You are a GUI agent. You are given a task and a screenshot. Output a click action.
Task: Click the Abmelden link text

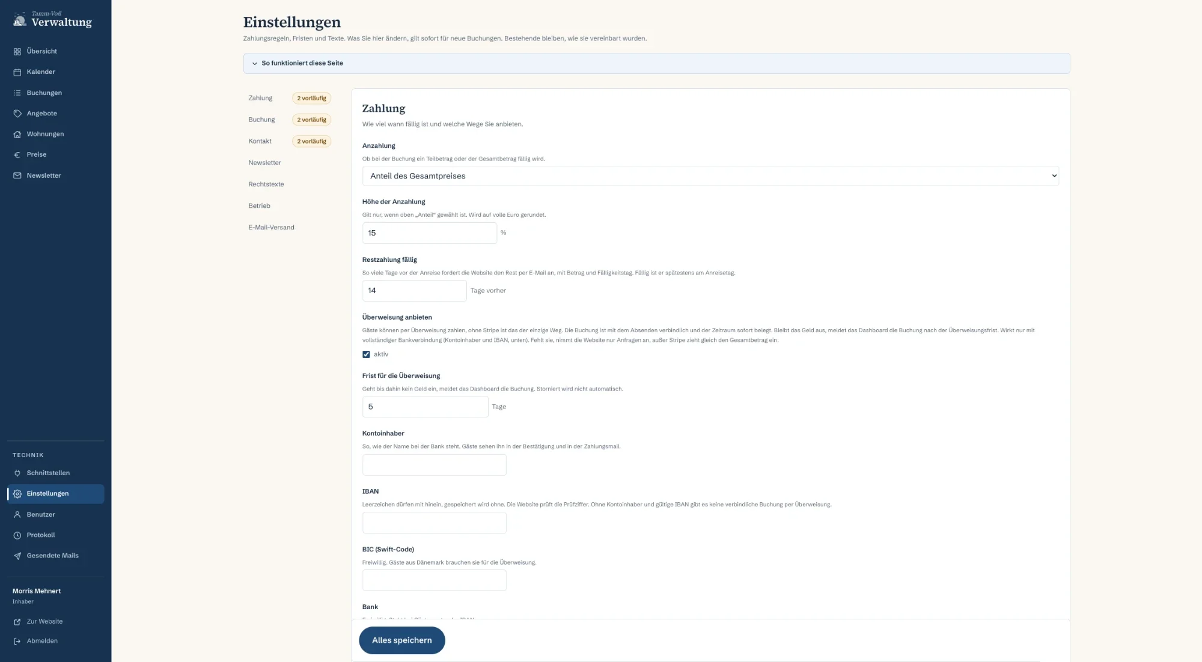[x=42, y=641]
